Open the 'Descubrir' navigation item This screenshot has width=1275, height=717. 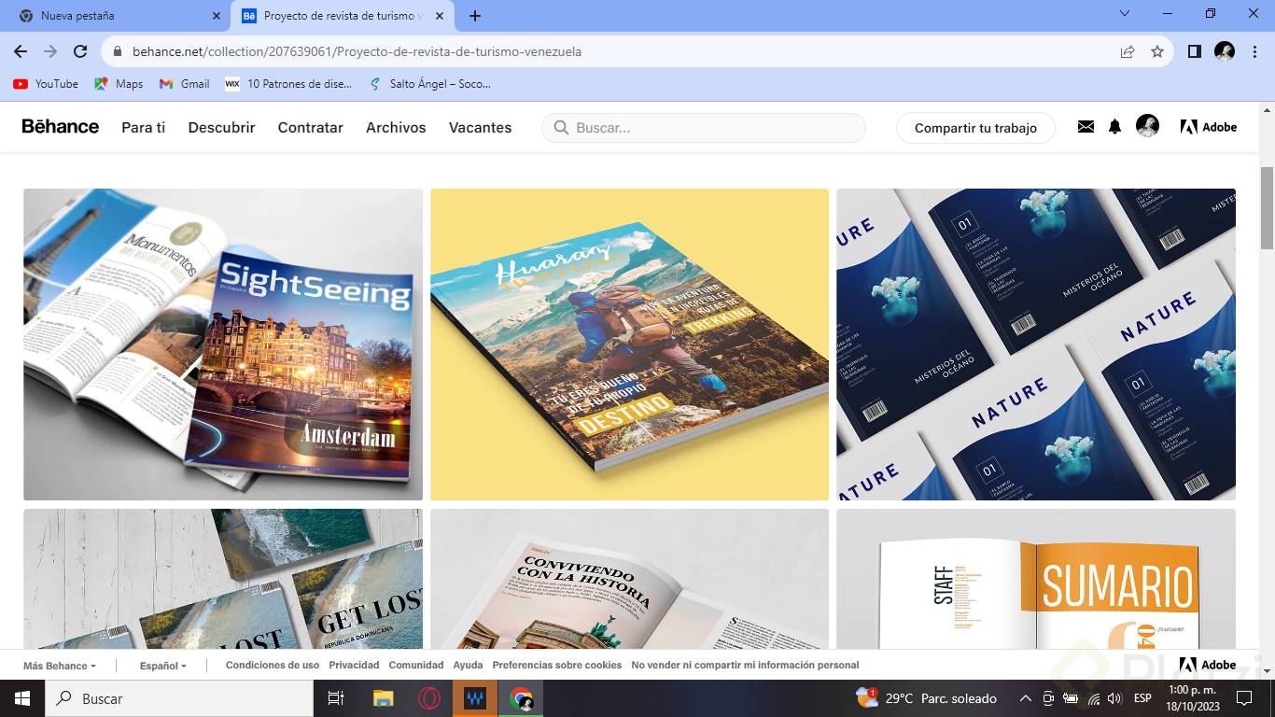click(221, 128)
